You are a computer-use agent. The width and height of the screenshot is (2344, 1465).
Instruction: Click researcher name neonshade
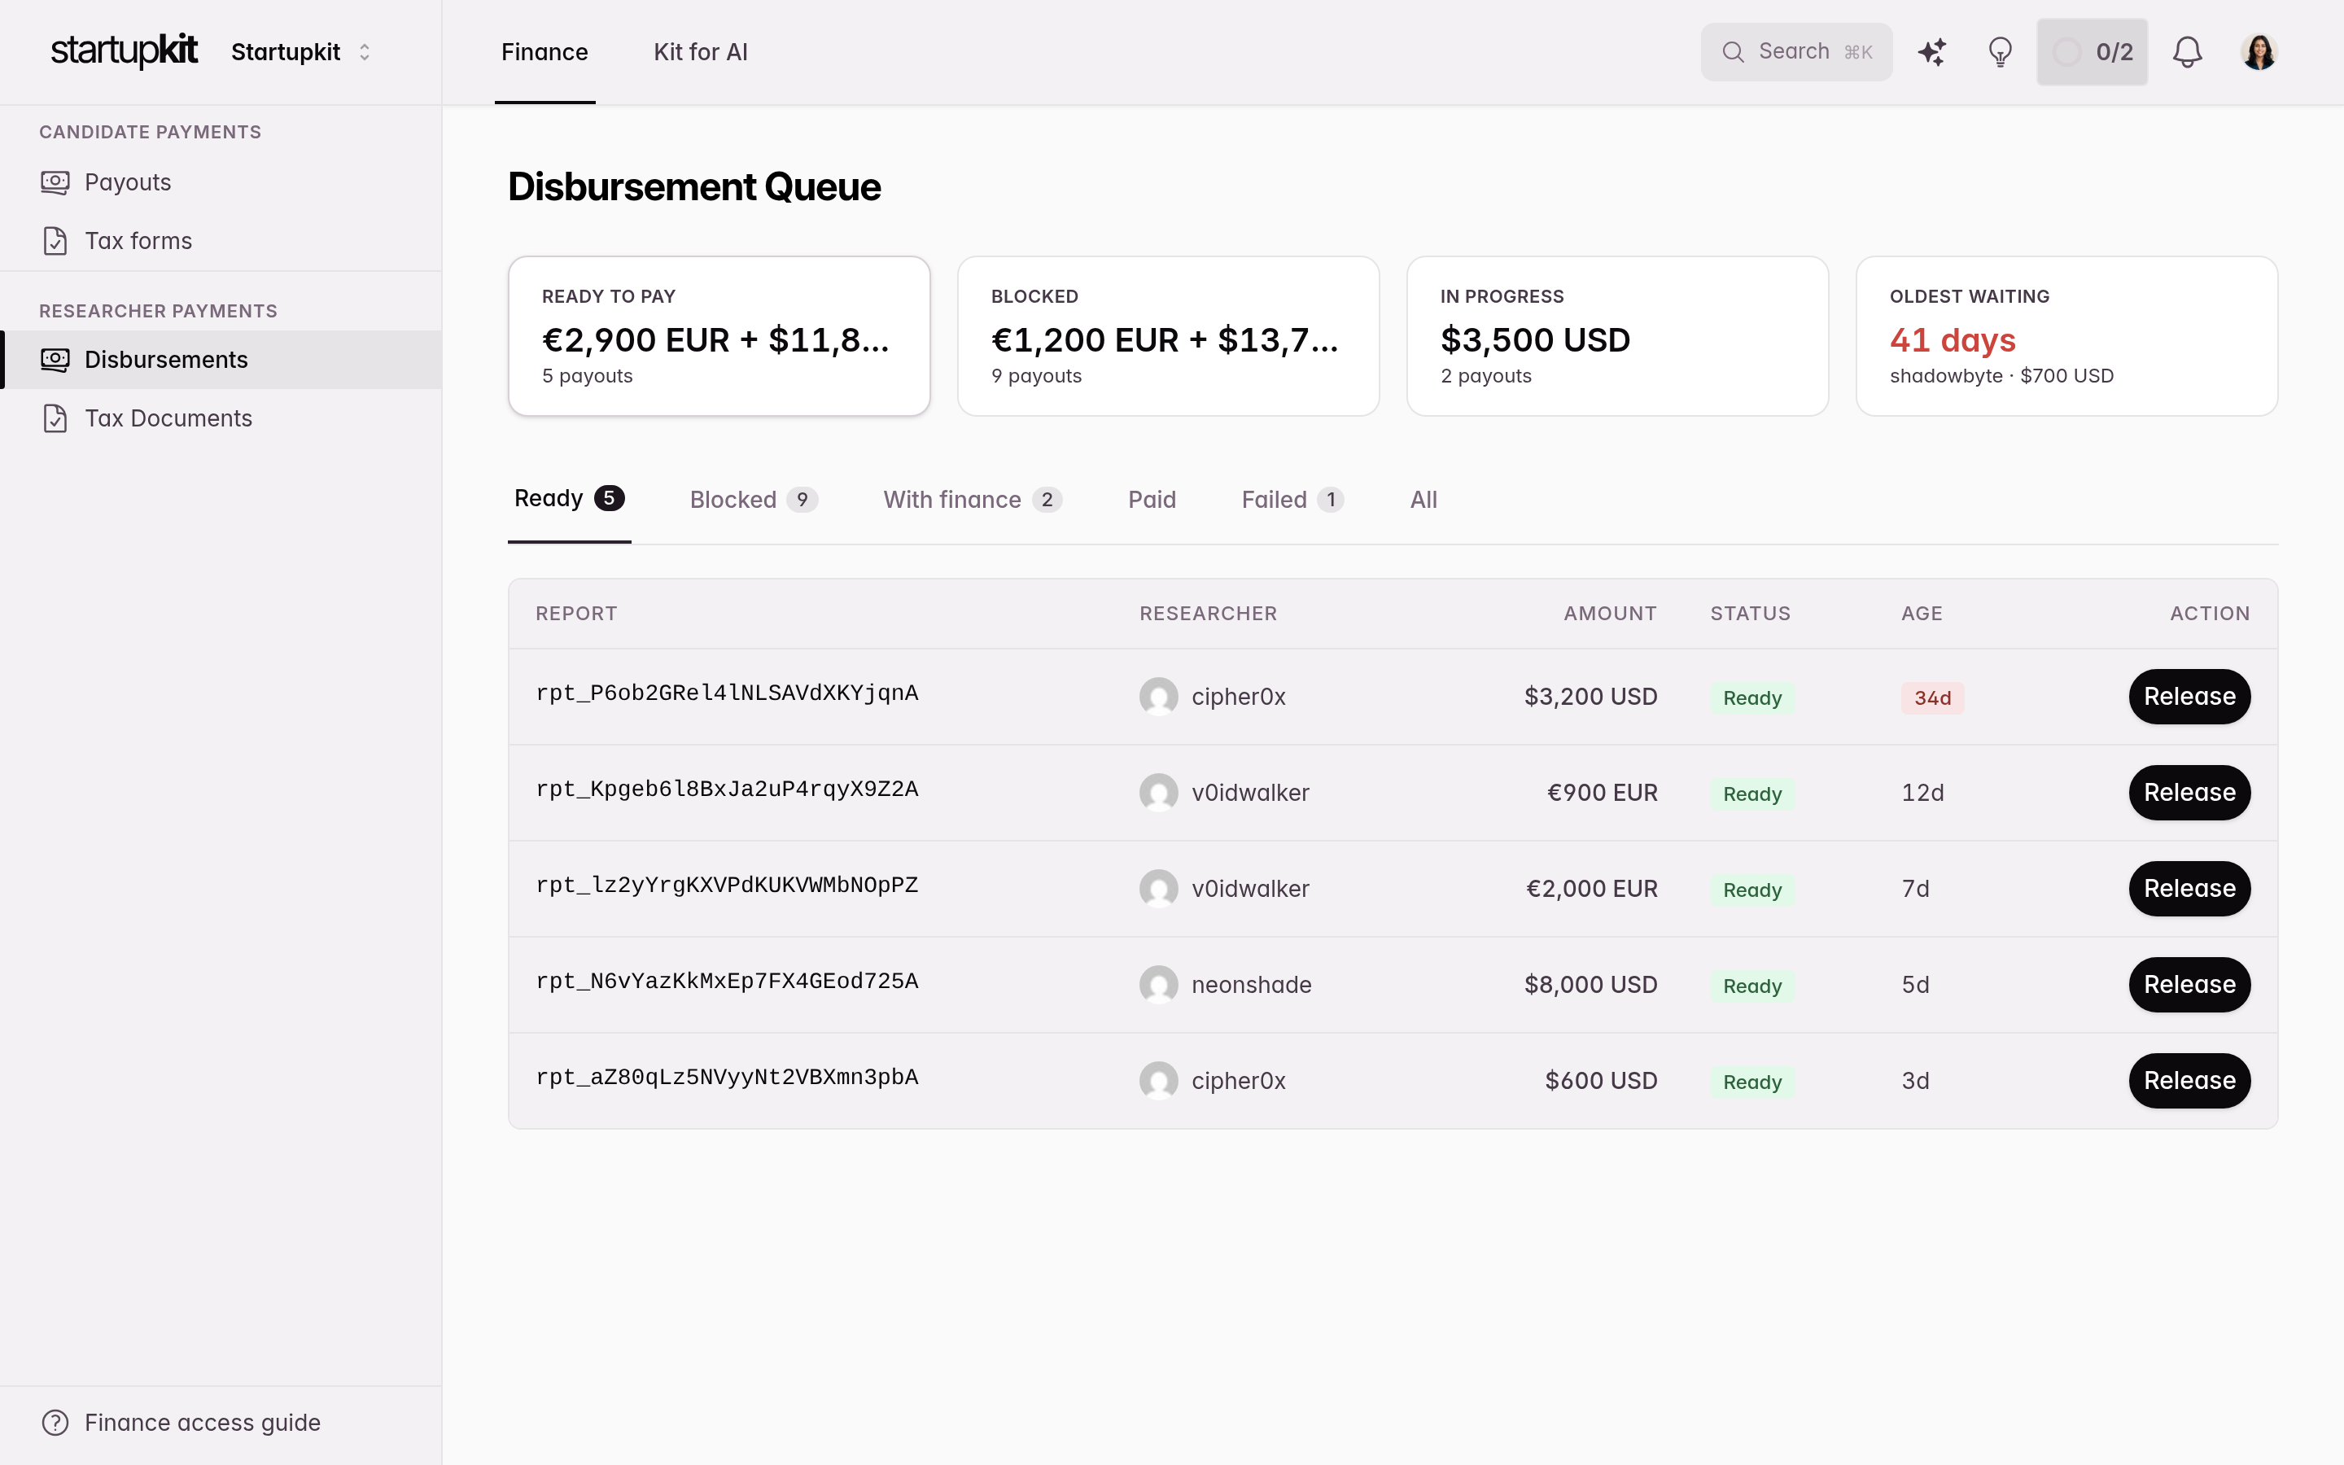point(1252,985)
